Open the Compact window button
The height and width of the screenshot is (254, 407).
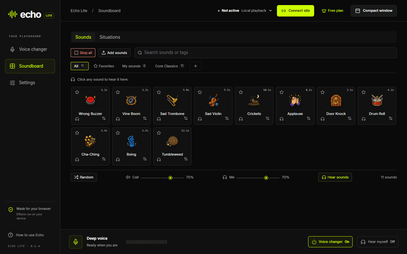pos(374,10)
